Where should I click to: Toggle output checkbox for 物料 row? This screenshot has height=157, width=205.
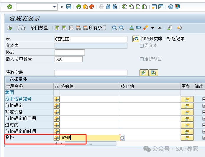tap(204, 138)
